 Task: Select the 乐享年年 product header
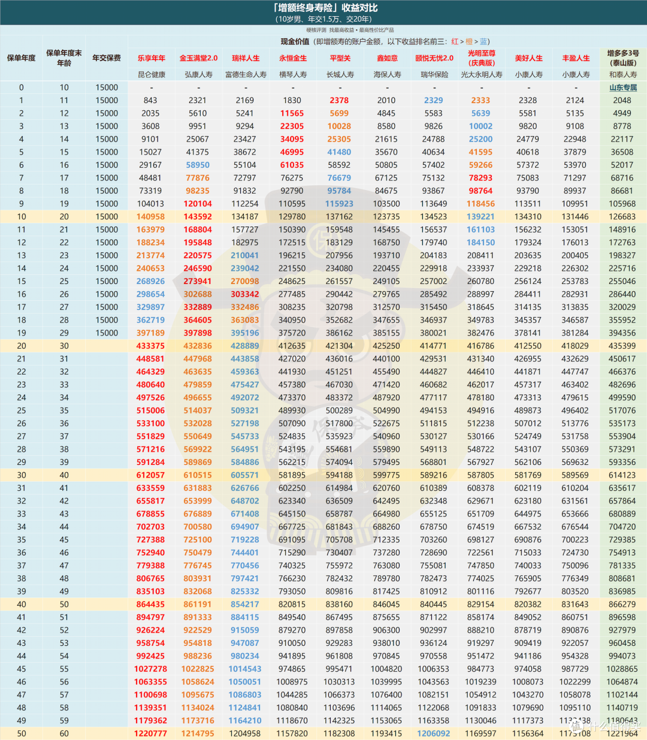[x=151, y=58]
